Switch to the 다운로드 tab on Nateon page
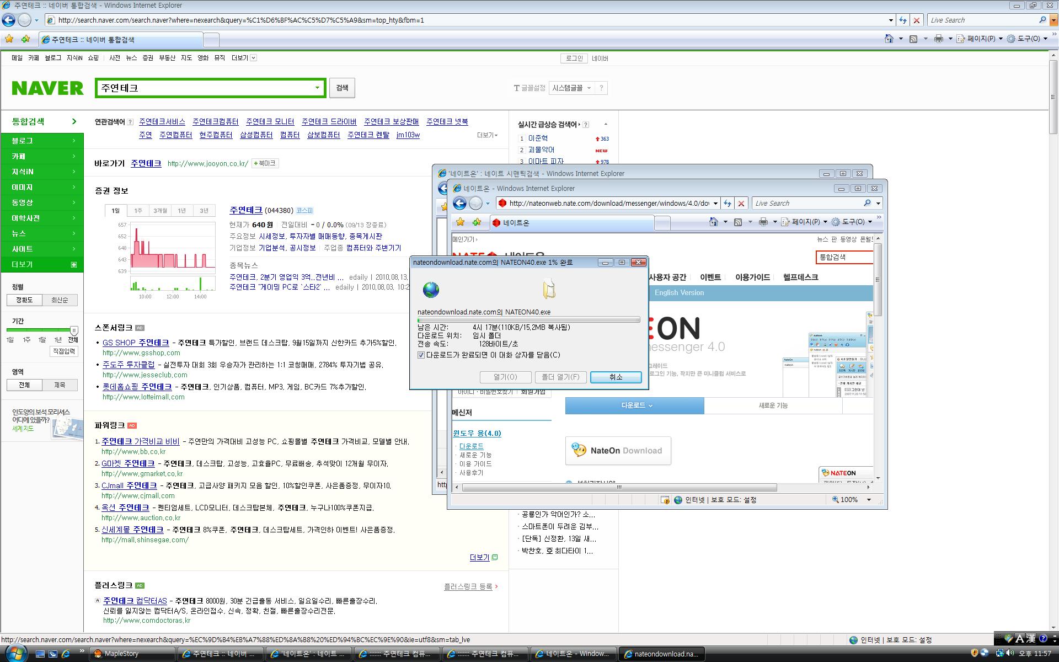 click(635, 405)
